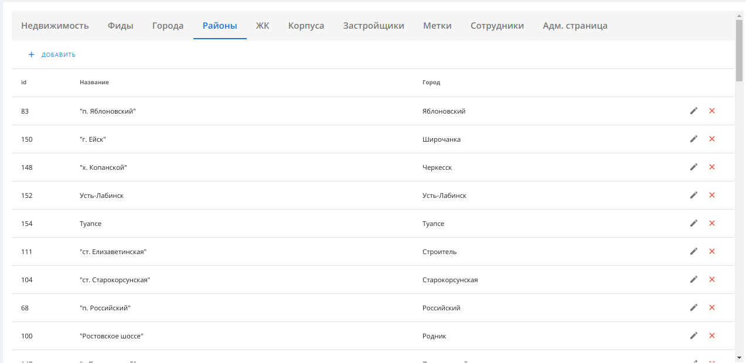This screenshot has height=363, width=746.
Task: Select the ЖК tab
Action: (x=263, y=26)
